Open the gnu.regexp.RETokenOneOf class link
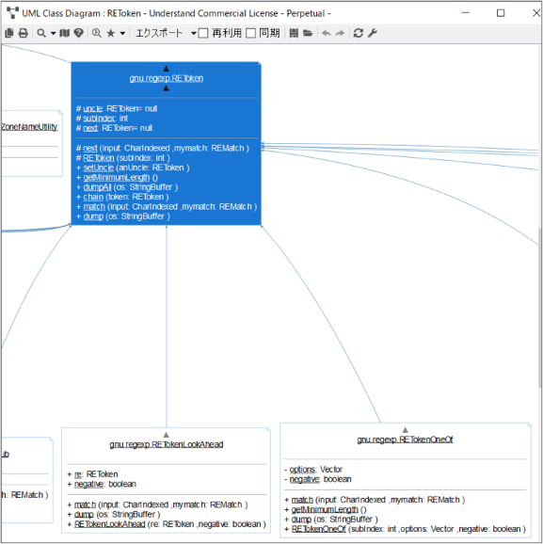 [405, 440]
